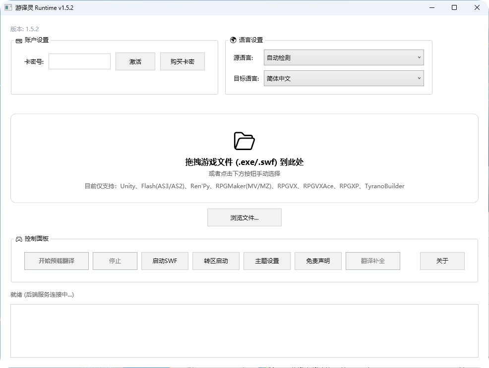Click the person icon beside 控制面板

[17, 237]
